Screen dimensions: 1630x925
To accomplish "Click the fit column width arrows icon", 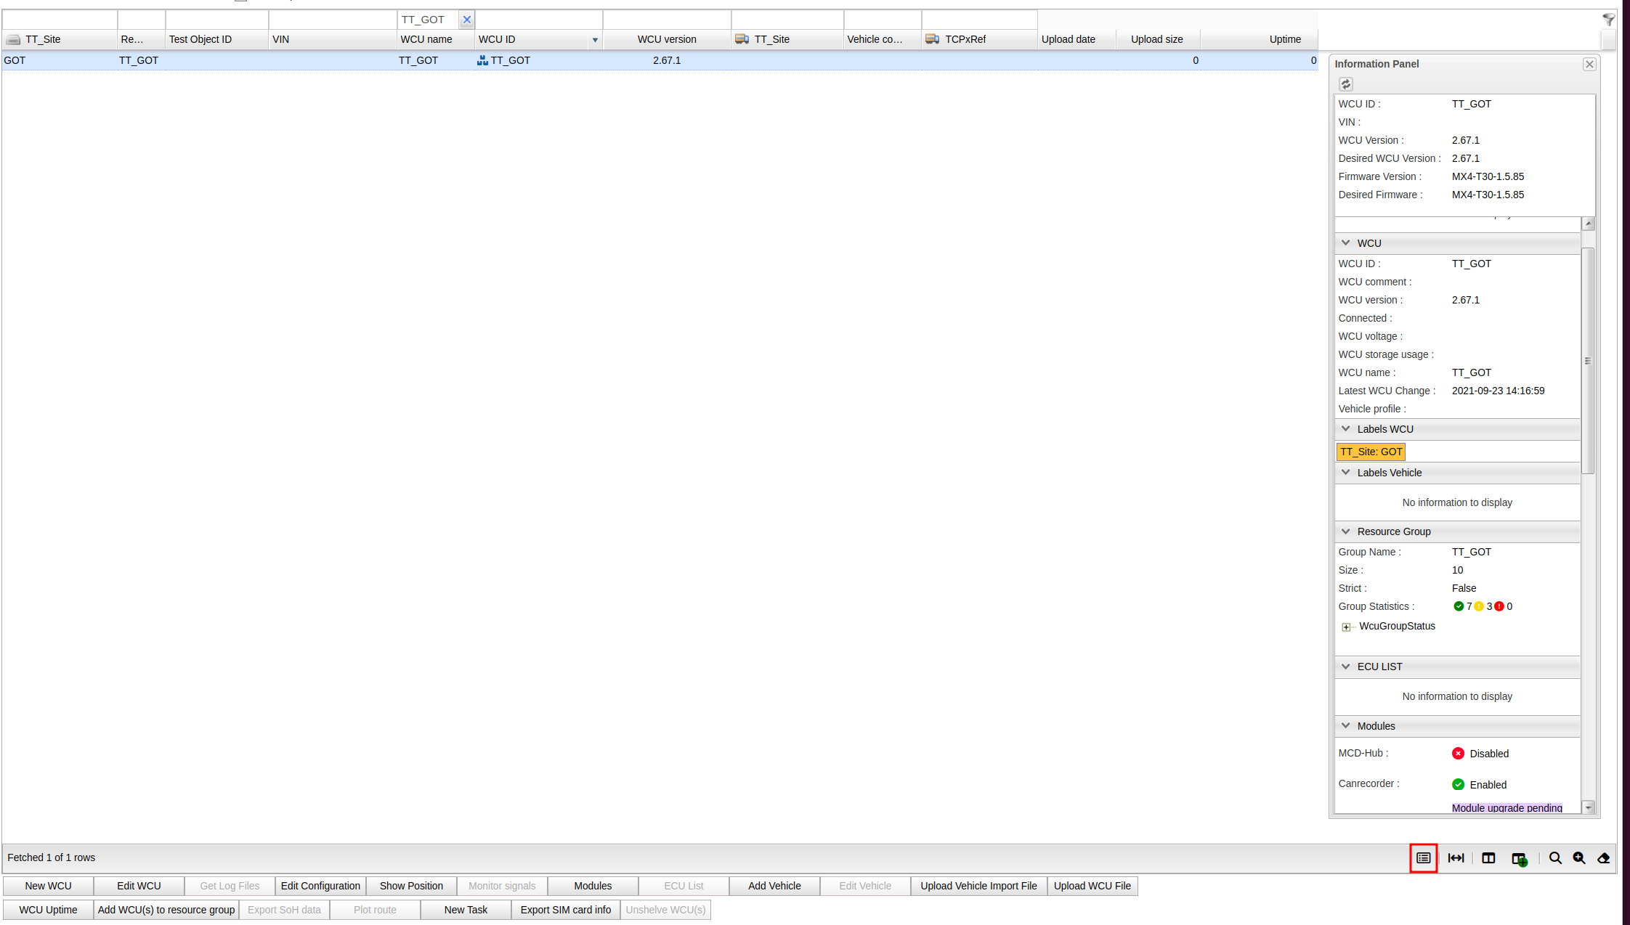I will pos(1456,858).
